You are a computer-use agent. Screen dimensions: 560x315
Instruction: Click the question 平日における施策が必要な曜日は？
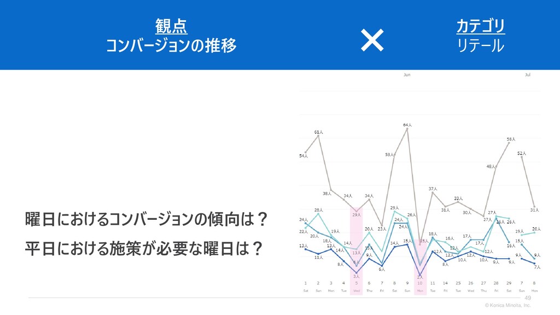[144, 249]
